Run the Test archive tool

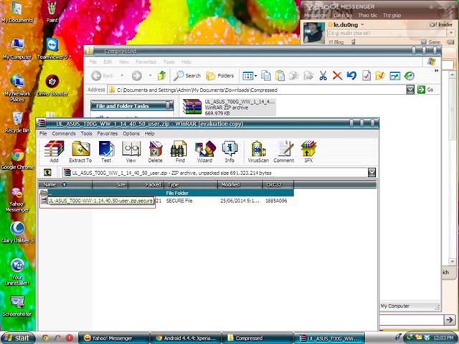[106, 151]
